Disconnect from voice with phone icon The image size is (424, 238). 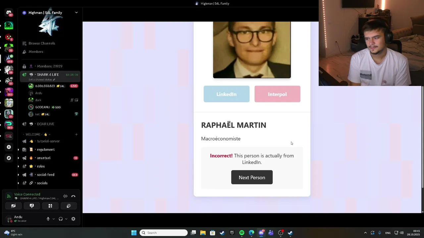73,196
